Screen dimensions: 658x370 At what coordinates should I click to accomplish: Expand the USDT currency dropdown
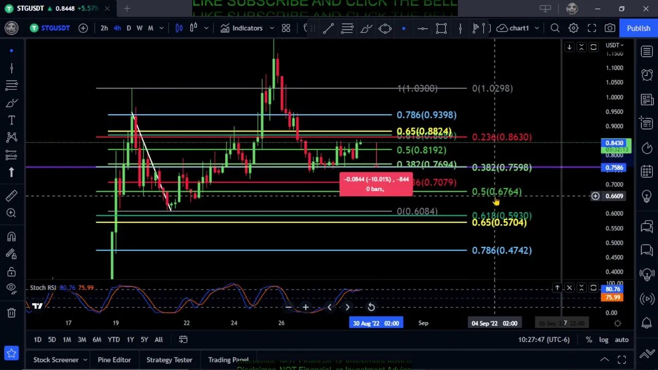click(614, 45)
